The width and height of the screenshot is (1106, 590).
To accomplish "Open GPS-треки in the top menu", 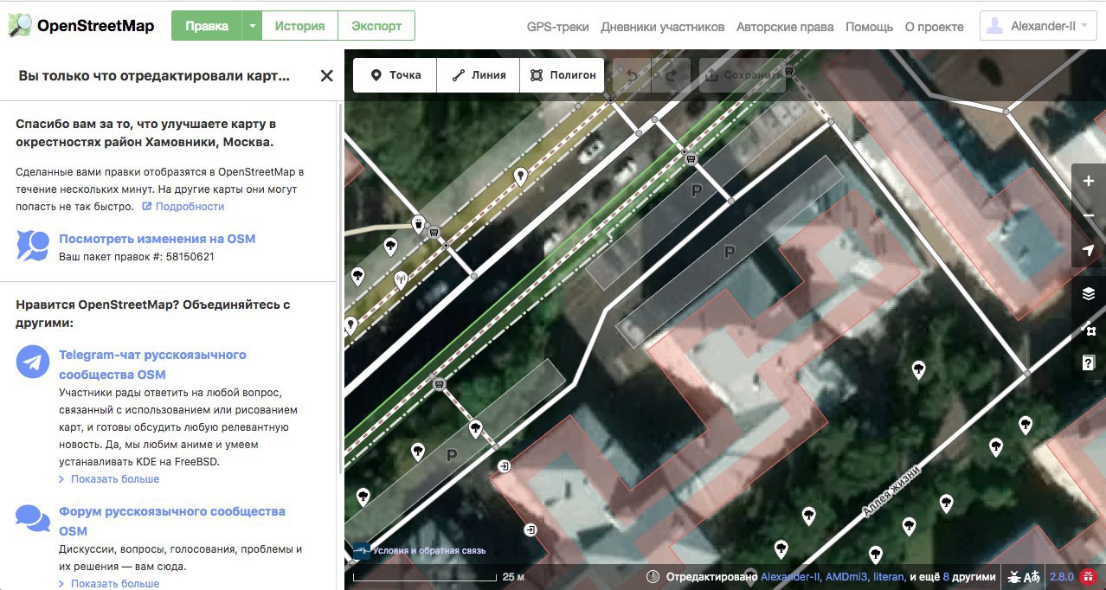I will point(557,27).
